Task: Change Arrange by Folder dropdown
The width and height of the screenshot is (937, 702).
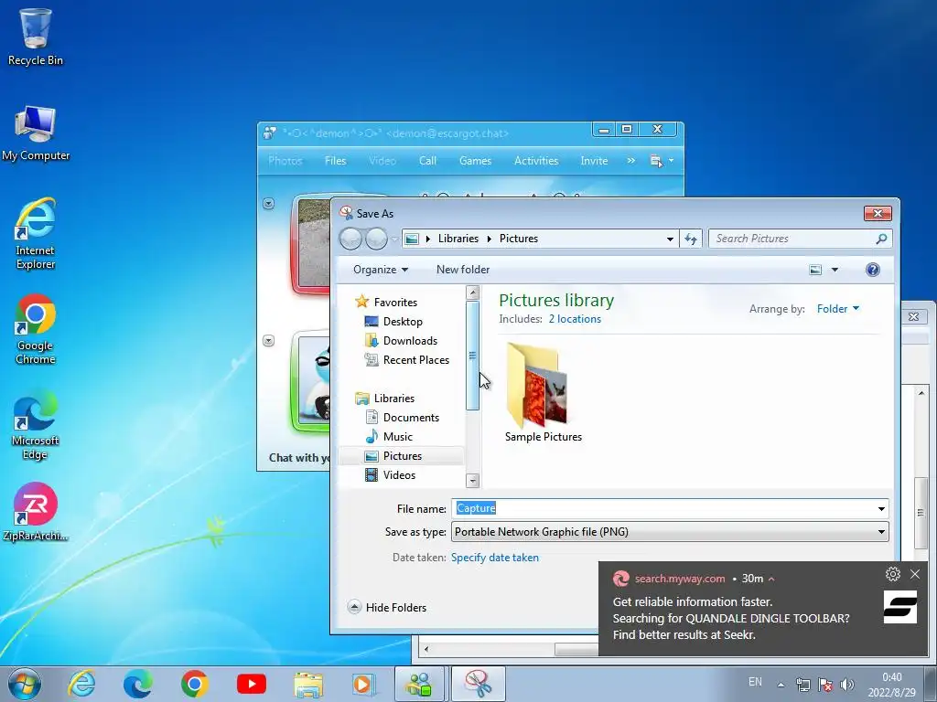Action: pyautogui.click(x=838, y=309)
